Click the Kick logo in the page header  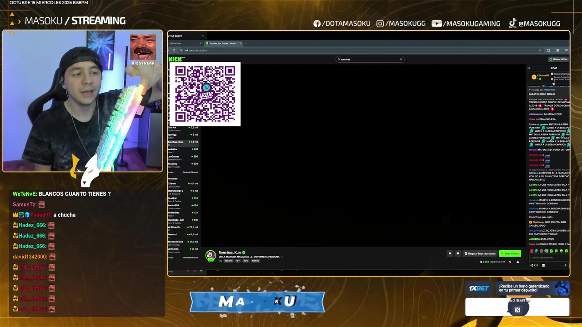[x=176, y=59]
